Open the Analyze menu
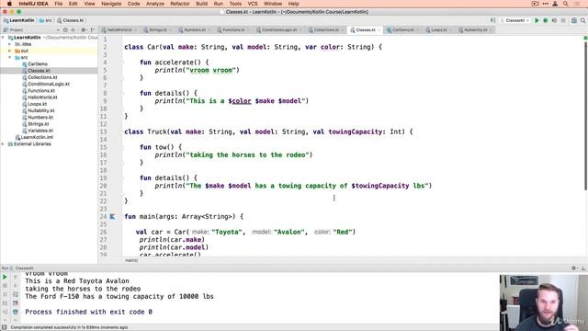 pos(155,4)
